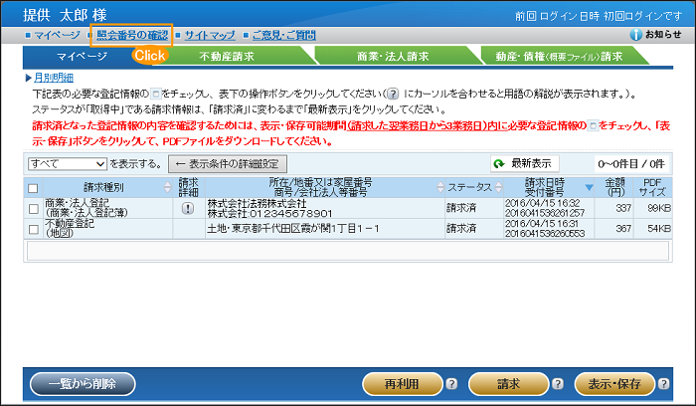Click the 請求済 status in 商業・法人登記 row

click(461, 208)
